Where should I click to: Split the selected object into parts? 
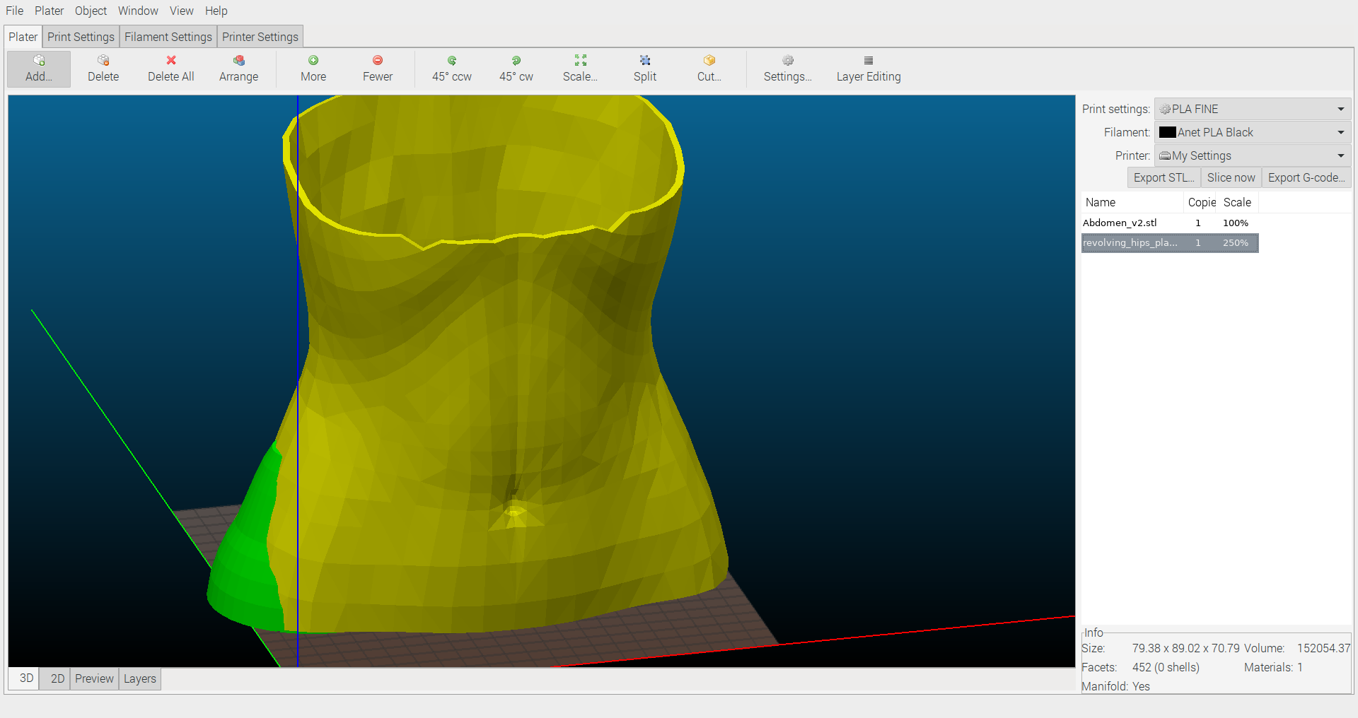[645, 69]
